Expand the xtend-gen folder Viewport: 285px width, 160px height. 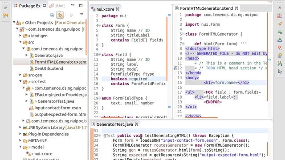tap(20, 36)
